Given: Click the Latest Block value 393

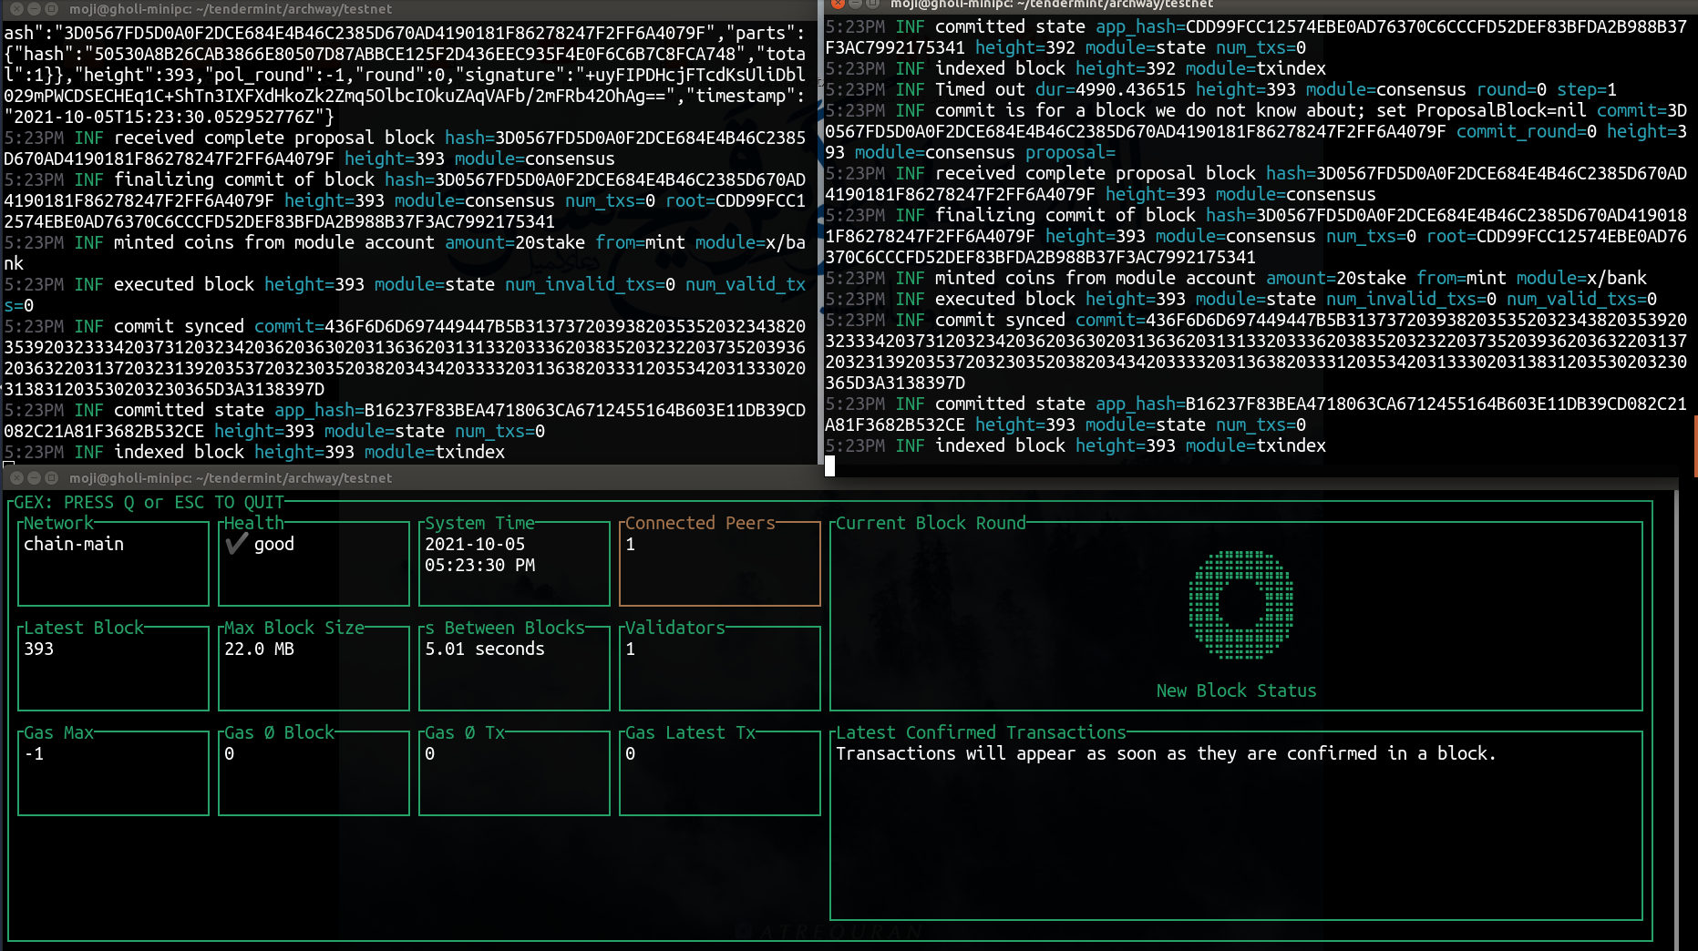Looking at the screenshot, I should click(39, 649).
